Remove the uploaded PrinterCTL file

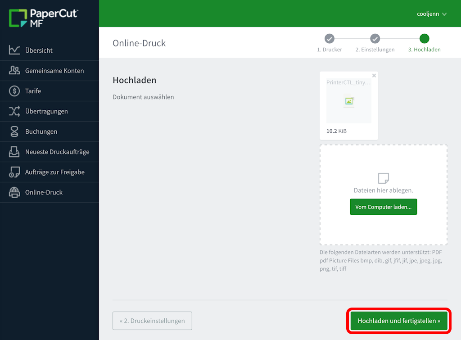[374, 76]
